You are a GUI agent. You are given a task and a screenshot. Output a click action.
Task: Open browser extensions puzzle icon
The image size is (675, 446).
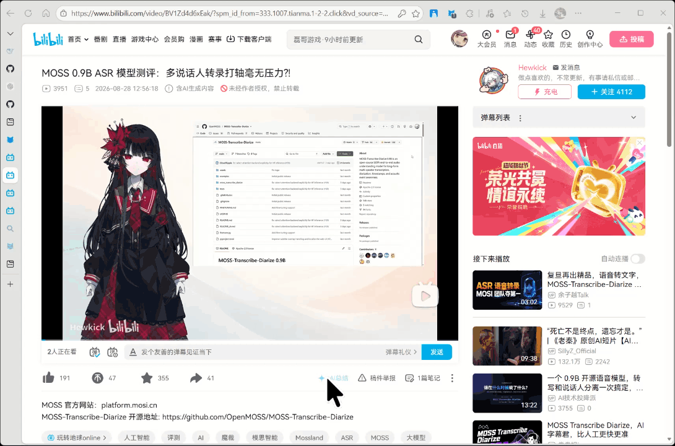(x=469, y=14)
